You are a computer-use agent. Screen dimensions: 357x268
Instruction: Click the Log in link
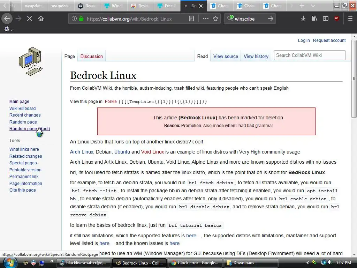(x=304, y=40)
